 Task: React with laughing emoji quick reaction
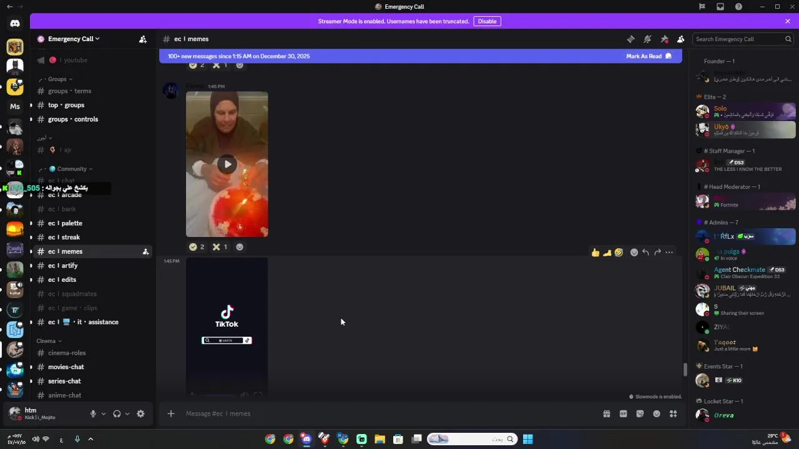tap(619, 253)
